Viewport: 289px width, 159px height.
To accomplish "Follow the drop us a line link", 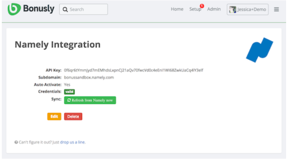I will point(73,142).
